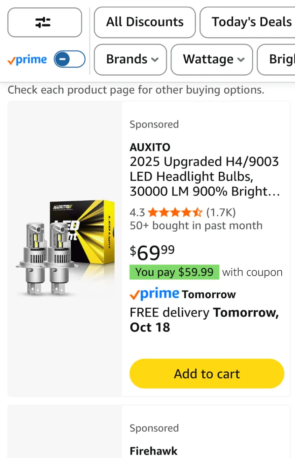
Task: Re-enable Prime delivery filtering
Action: click(69, 59)
